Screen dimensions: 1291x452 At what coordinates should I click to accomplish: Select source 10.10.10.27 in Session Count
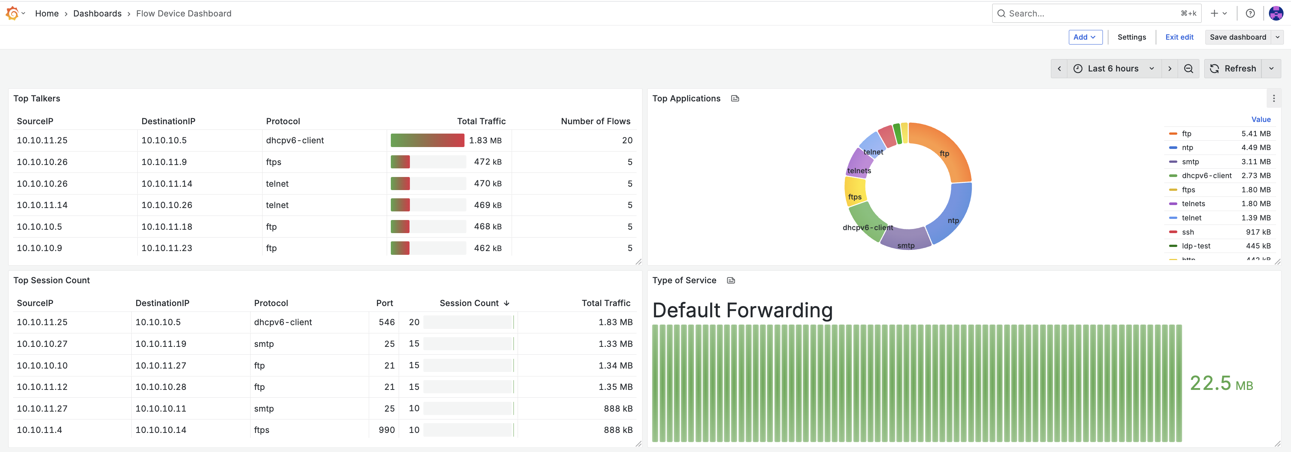42,343
